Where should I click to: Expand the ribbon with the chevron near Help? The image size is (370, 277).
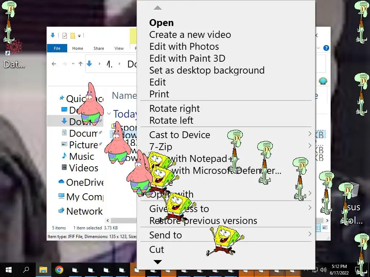coord(318,48)
